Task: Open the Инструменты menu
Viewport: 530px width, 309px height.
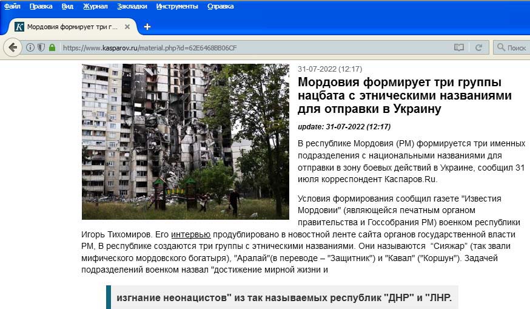Action: tap(177, 6)
